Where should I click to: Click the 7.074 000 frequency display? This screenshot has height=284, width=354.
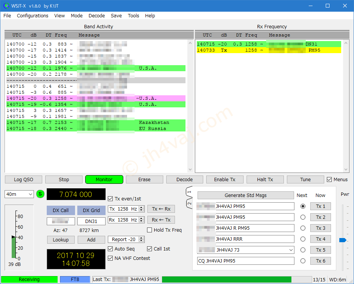pos(76,194)
